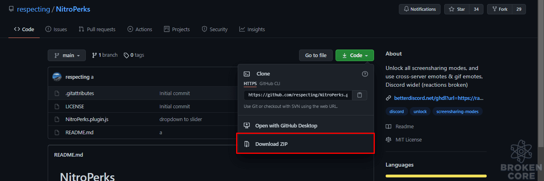Viewport: 544px width, 181px height.
Task: Open README.md row commit message 'a'
Action: click(161, 132)
